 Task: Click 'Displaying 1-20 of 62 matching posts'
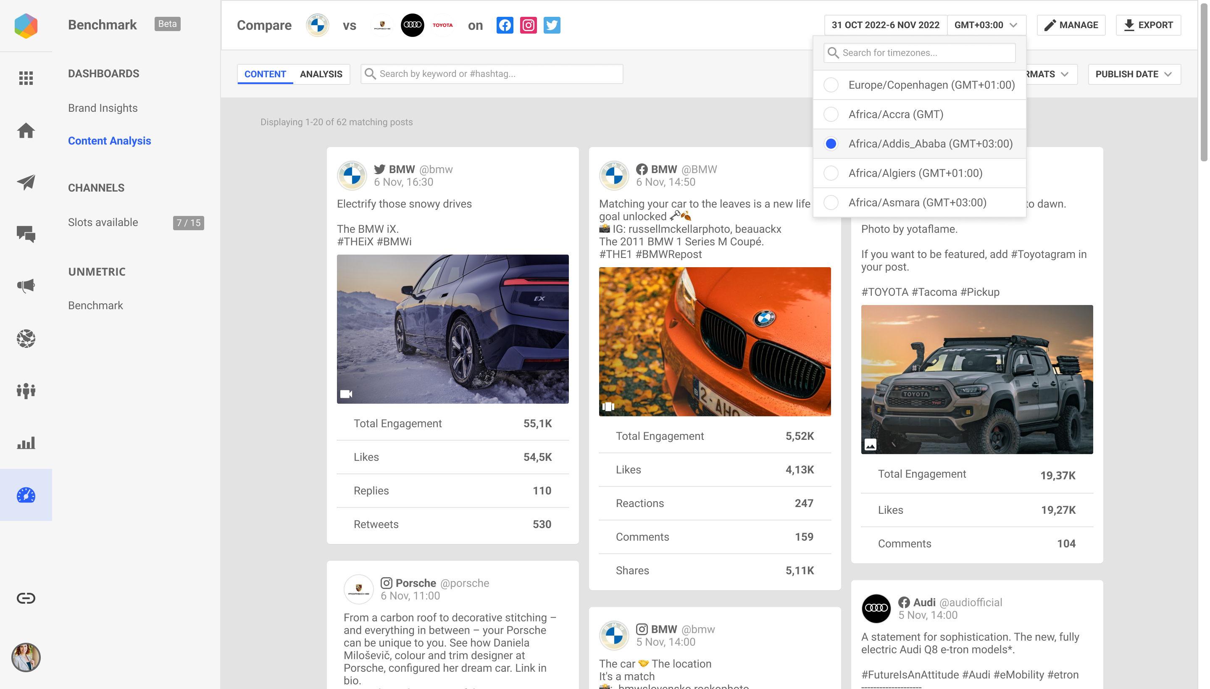337,122
